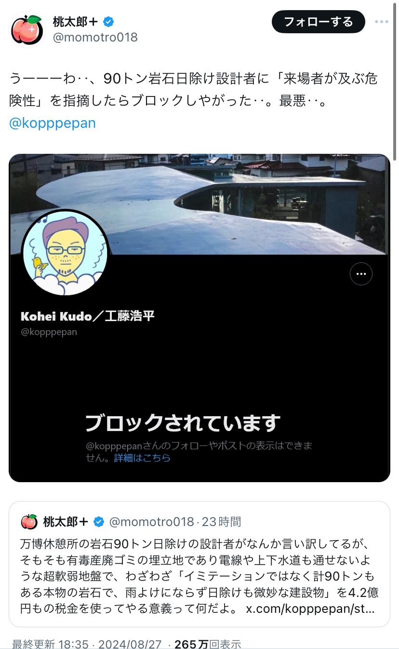Click the 23時間 timestamp in the quoted post
This screenshot has width=399, height=649.
coord(221,522)
